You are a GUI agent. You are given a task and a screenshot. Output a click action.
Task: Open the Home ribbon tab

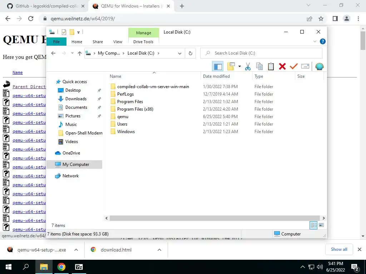(x=77, y=42)
